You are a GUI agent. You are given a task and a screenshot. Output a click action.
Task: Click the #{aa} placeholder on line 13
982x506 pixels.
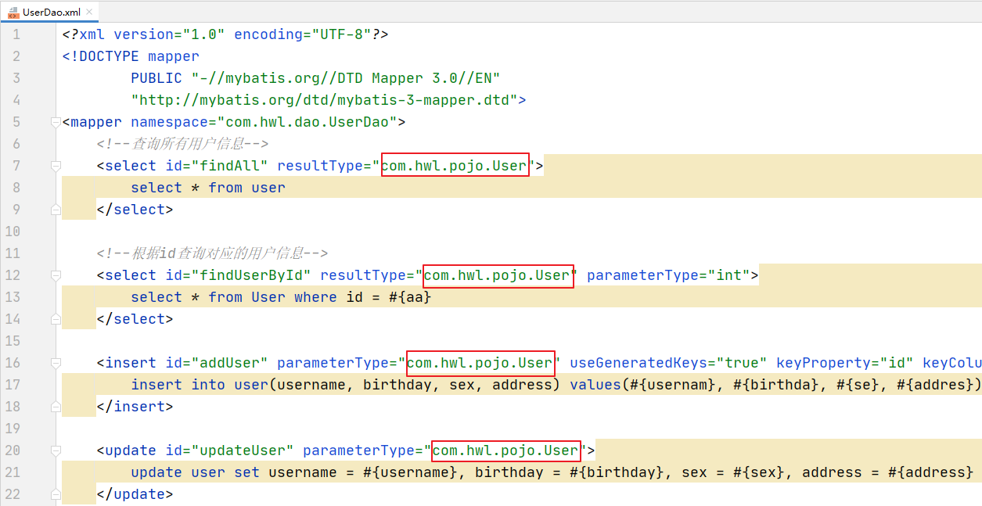(x=410, y=297)
